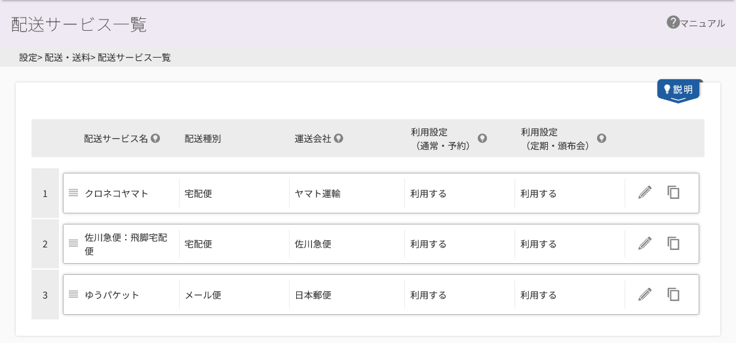Click pencil icon for 佐川急便 row
Screen dimensions: 736x343
click(x=645, y=244)
